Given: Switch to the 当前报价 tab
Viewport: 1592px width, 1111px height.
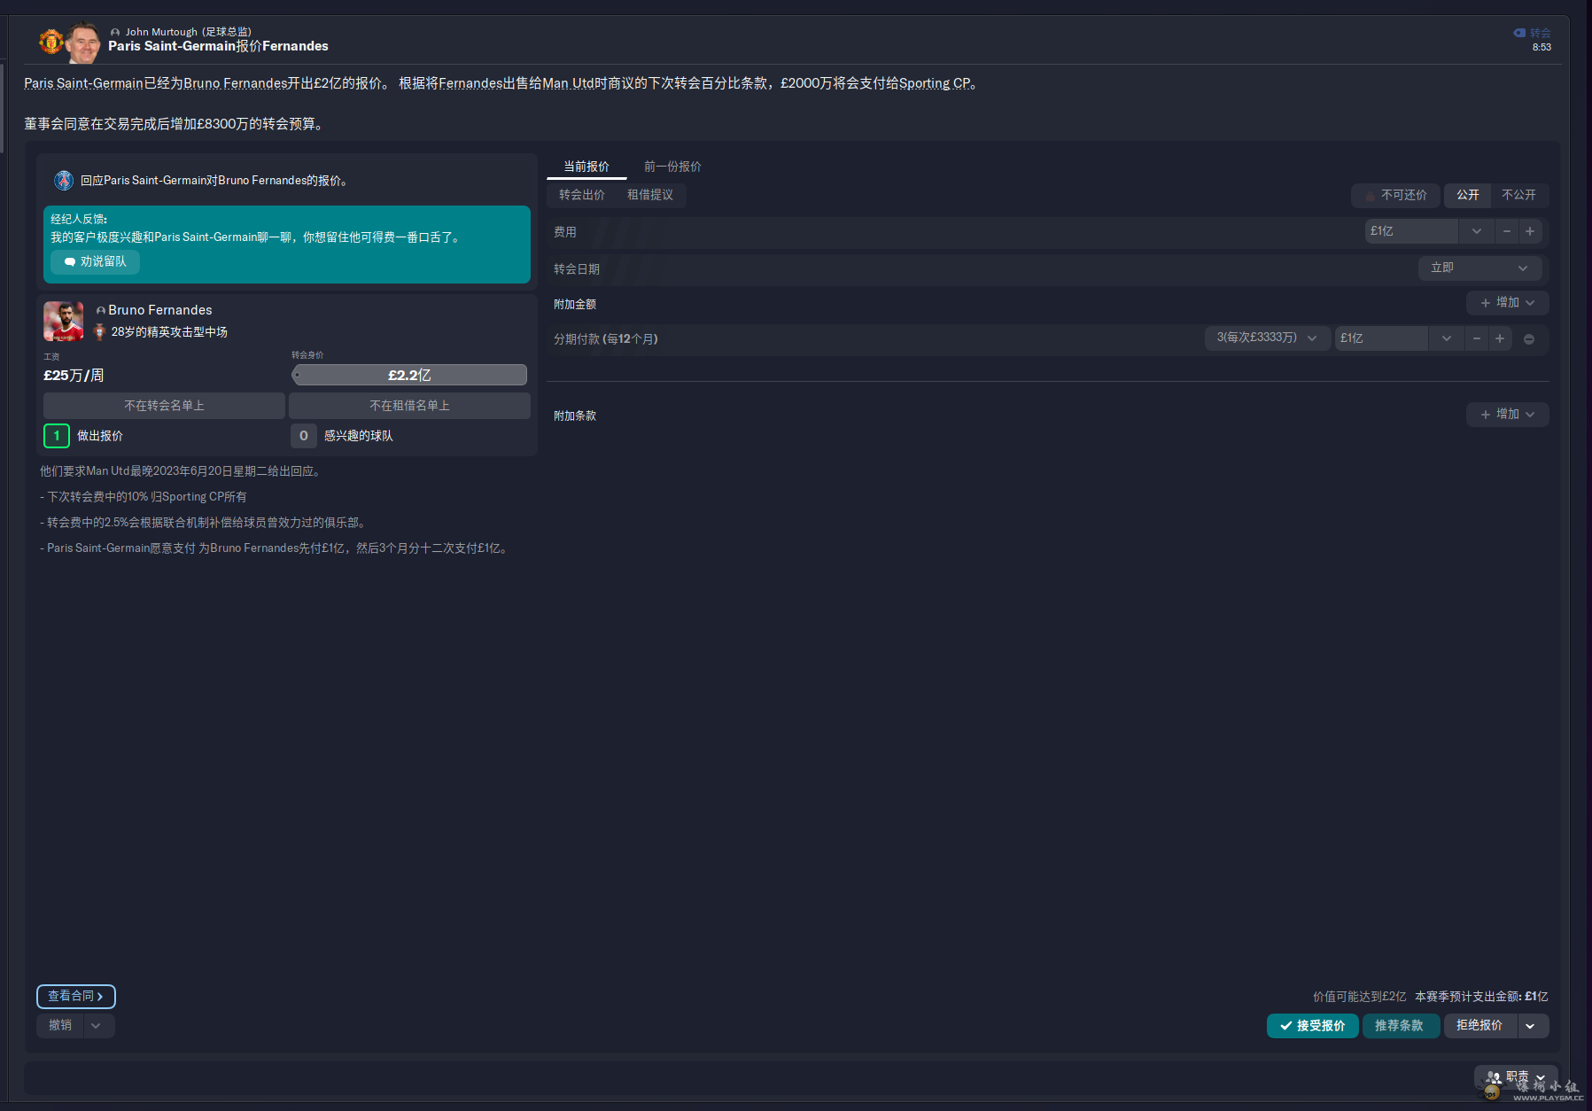Looking at the screenshot, I should (586, 167).
